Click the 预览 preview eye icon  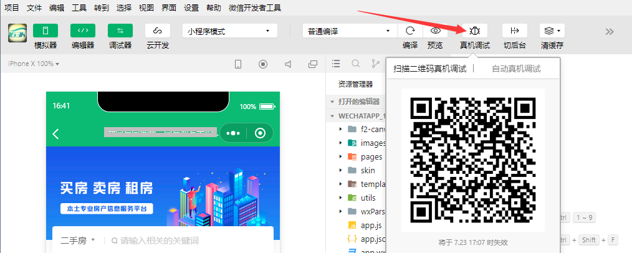coord(435,31)
